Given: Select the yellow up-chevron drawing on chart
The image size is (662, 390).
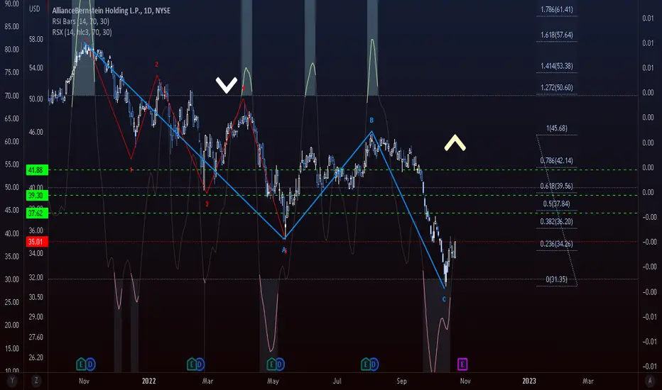Looking at the screenshot, I should (455, 143).
